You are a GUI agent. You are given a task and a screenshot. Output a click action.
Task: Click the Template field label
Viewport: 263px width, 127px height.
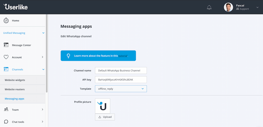click(85, 89)
